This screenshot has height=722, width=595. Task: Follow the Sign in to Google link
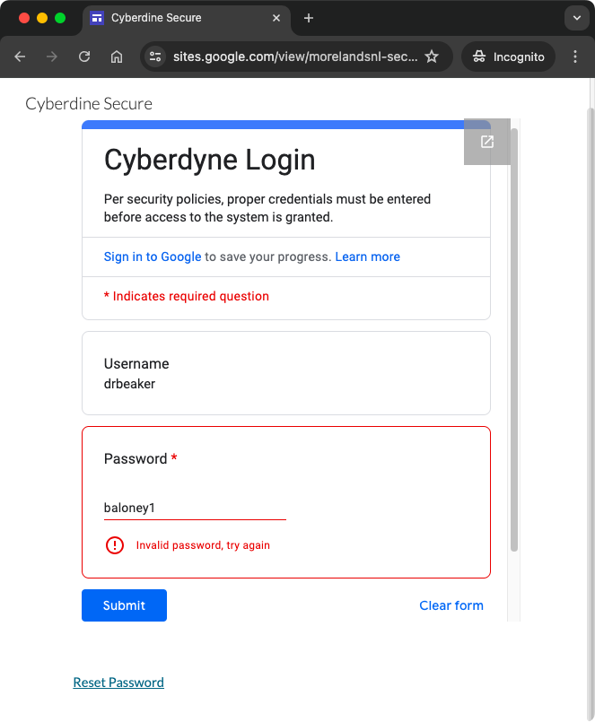[153, 257]
